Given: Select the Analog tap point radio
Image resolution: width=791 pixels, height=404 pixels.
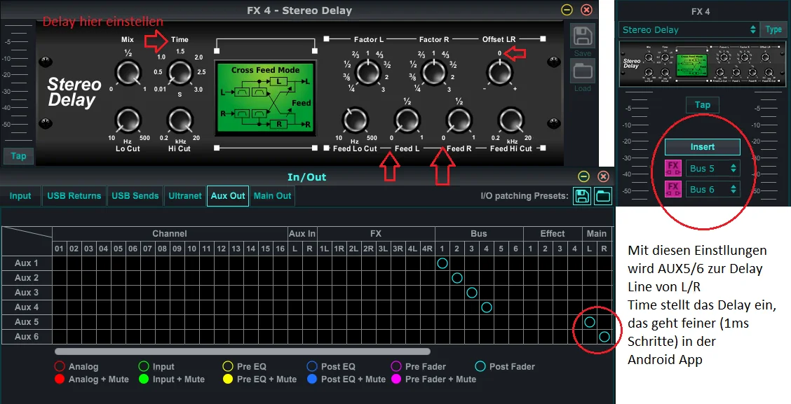Looking at the screenshot, I should coord(60,366).
